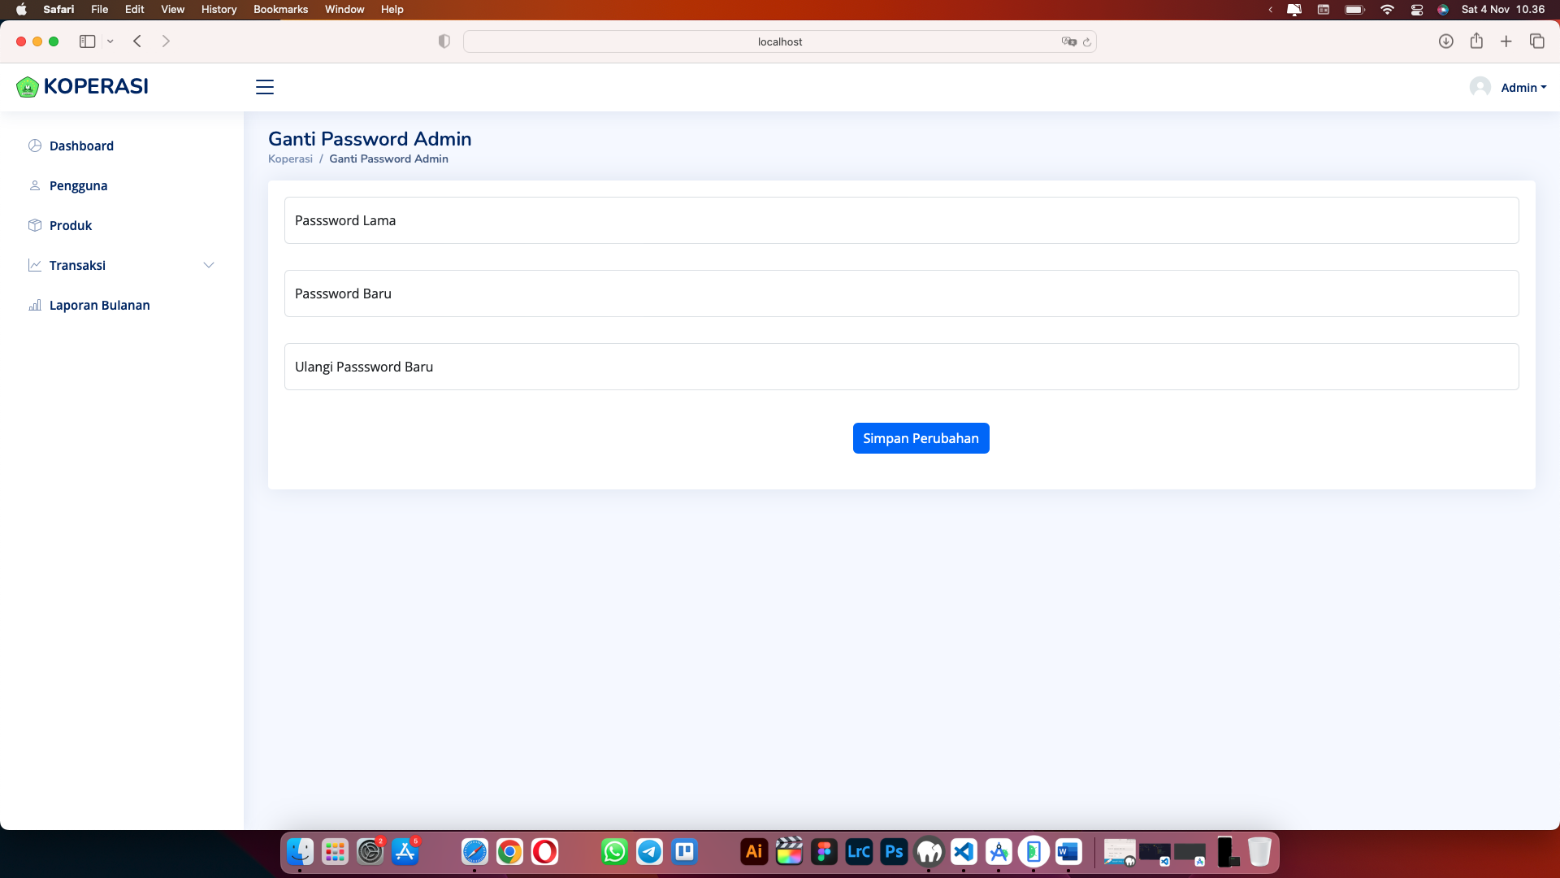1560x878 pixels.
Task: Show Safari tab overview
Action: [x=1536, y=41]
